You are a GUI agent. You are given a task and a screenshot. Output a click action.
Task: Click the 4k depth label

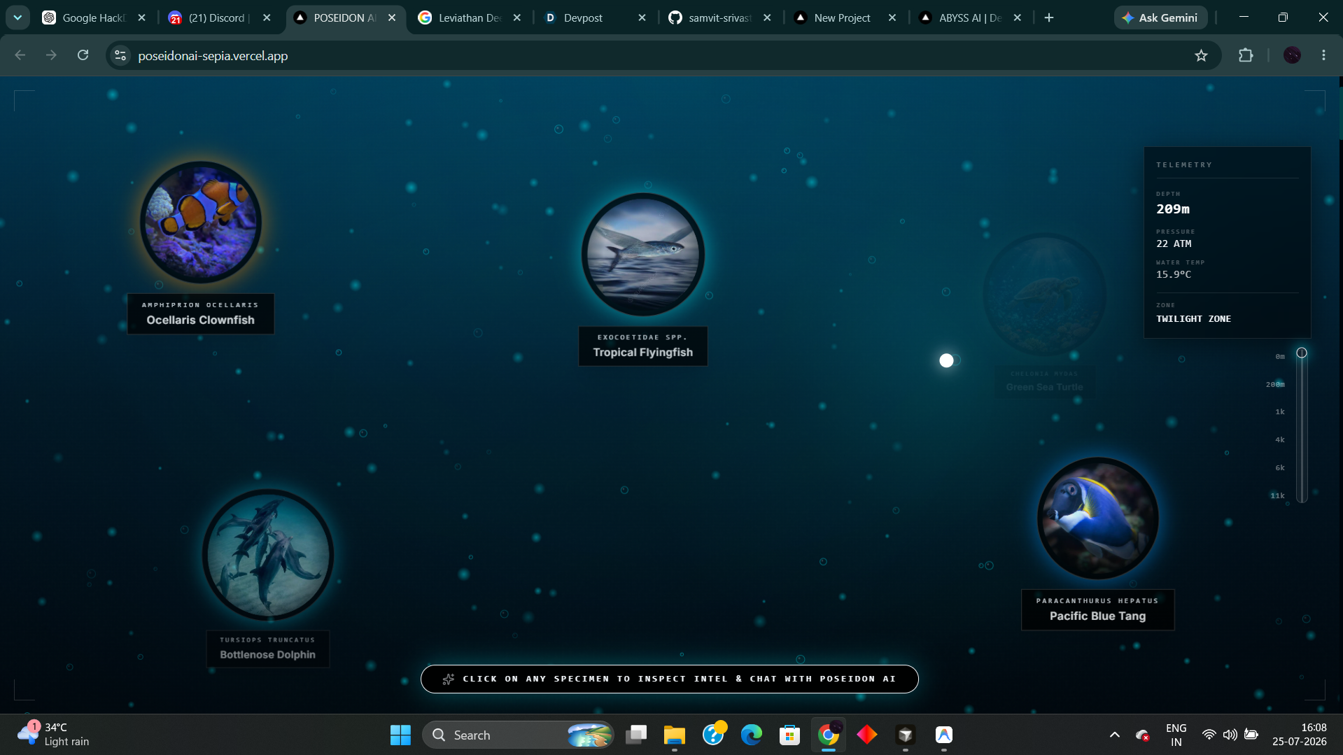coord(1280,439)
